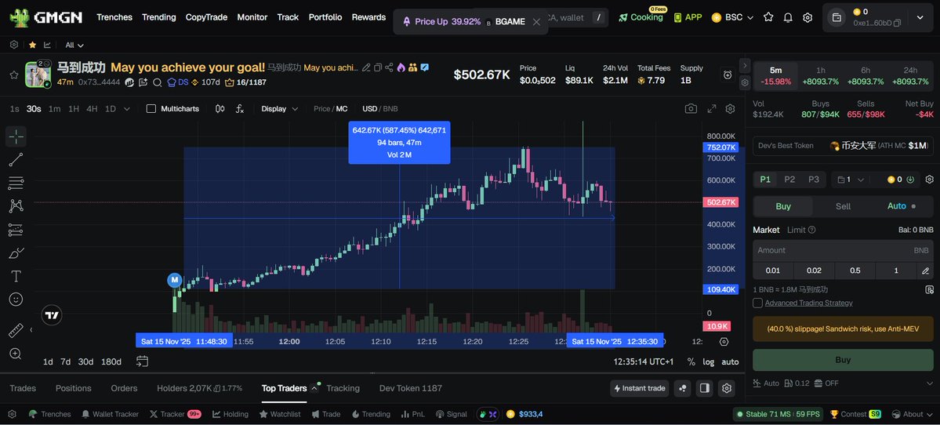Toggle log scale on chart
The width and height of the screenshot is (940, 425).
[x=709, y=361]
